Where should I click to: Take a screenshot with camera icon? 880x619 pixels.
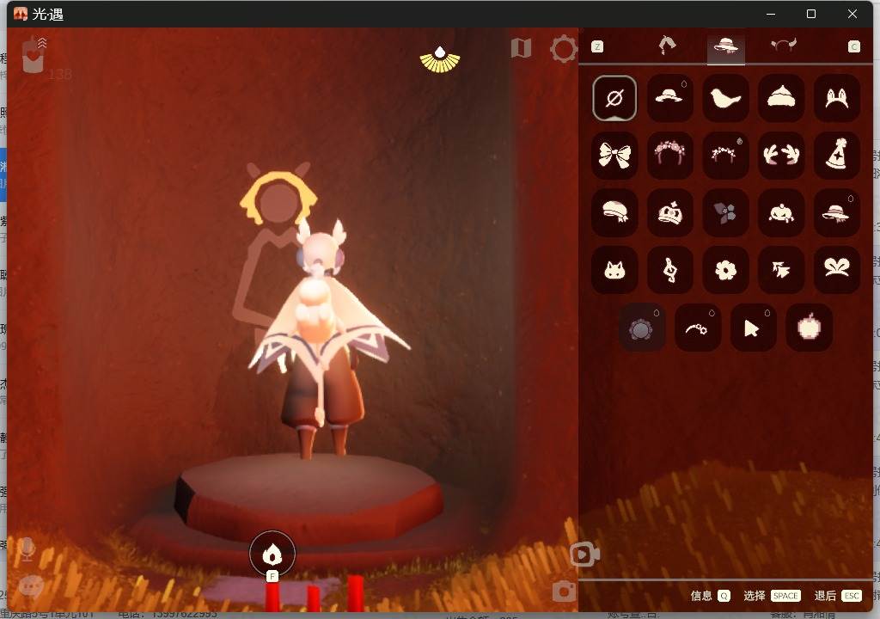pyautogui.click(x=564, y=591)
